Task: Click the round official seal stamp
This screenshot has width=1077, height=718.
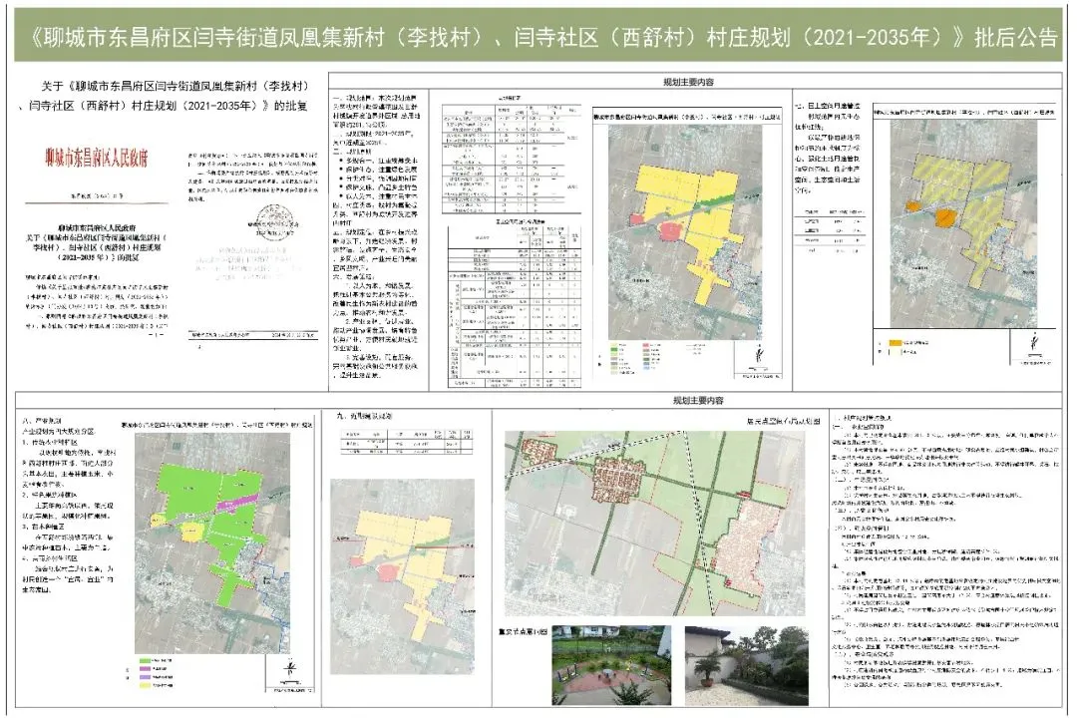Action: pyautogui.click(x=267, y=214)
